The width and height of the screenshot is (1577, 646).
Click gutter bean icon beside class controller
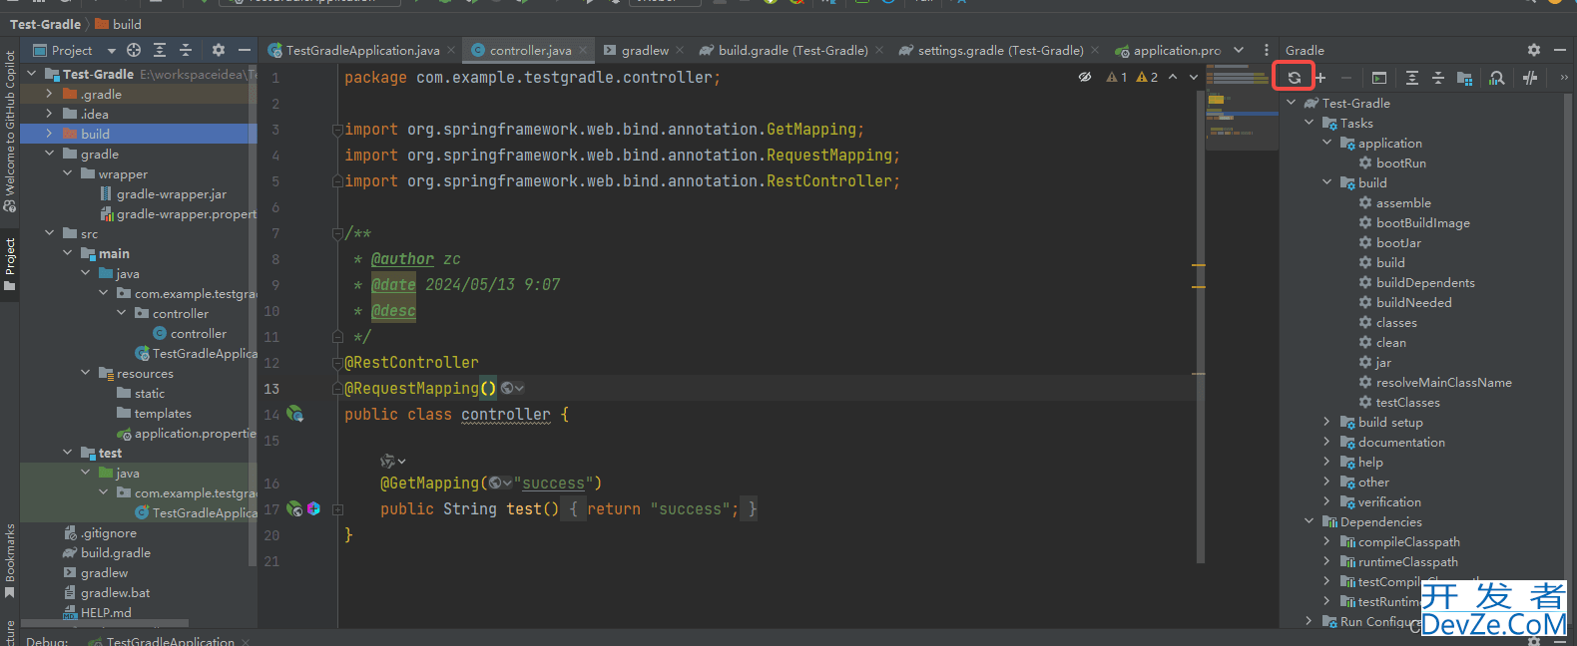tap(295, 413)
